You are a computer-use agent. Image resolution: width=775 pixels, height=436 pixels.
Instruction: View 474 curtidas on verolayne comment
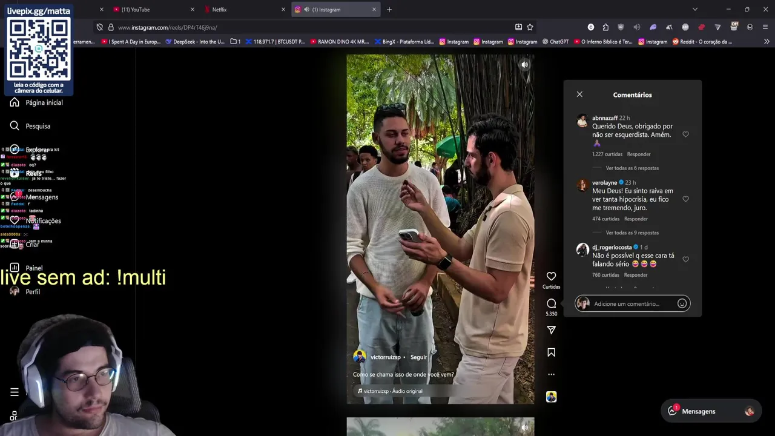(x=605, y=219)
